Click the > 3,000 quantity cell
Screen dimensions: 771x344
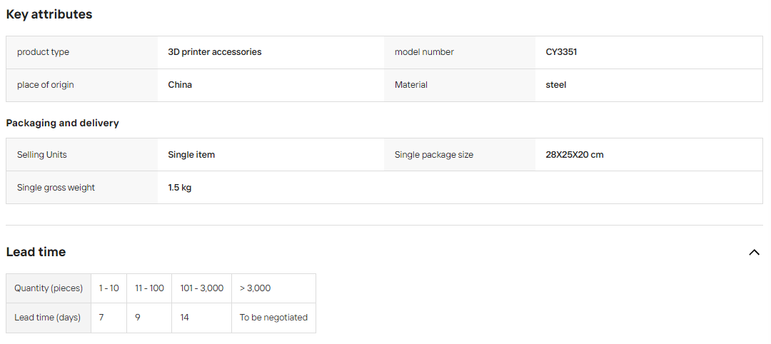click(273, 288)
